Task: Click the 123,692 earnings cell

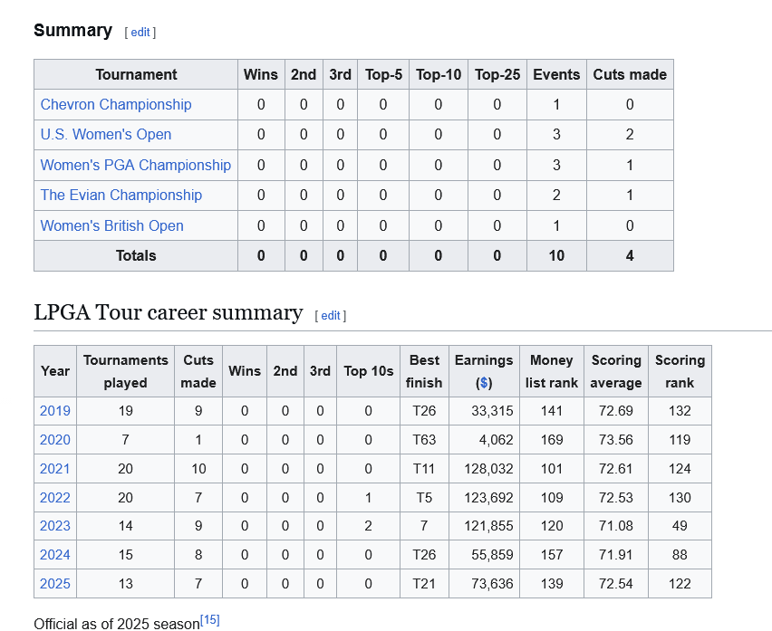Action: (485, 498)
